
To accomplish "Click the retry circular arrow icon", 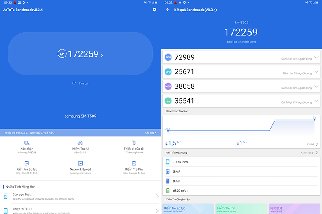I will pos(74,83).
